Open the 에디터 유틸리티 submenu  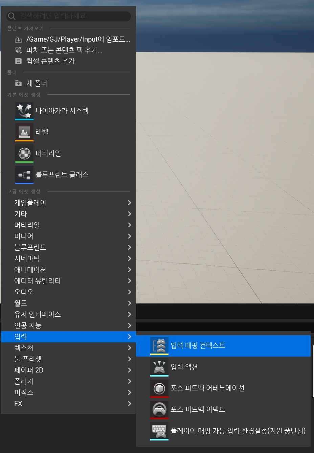[x=69, y=281]
